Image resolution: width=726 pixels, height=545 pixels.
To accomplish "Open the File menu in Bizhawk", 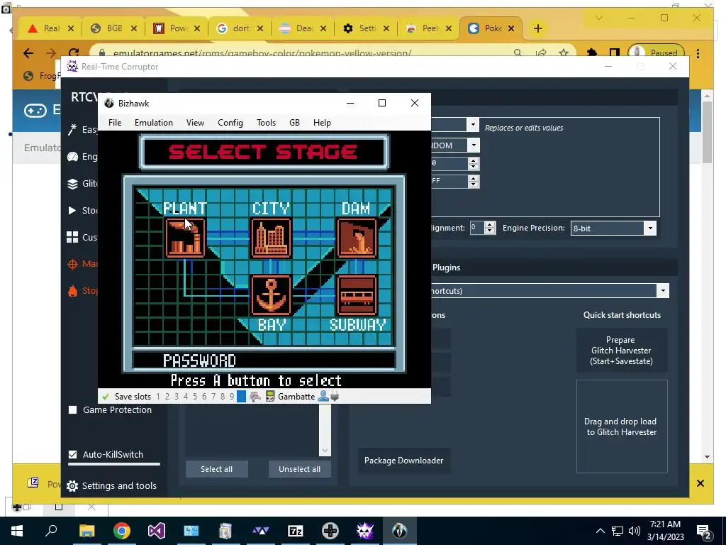I will pyautogui.click(x=115, y=123).
